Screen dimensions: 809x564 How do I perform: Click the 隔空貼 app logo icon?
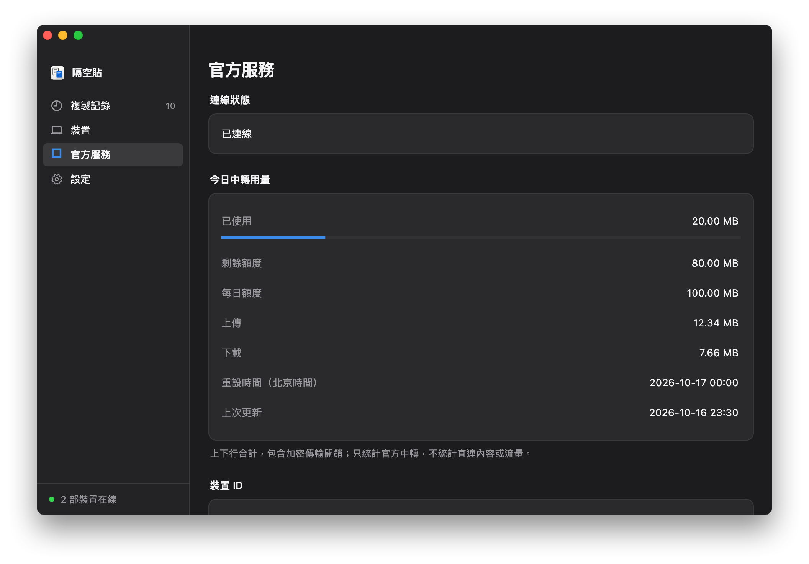point(57,72)
